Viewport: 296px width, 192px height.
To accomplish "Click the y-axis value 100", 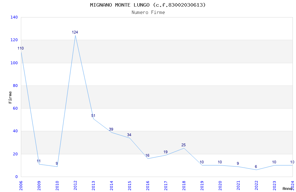I will (14, 63).
